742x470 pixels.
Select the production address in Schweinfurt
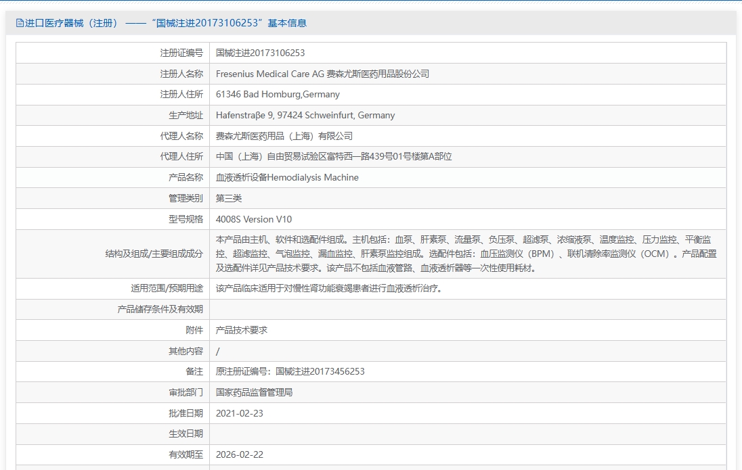point(305,116)
